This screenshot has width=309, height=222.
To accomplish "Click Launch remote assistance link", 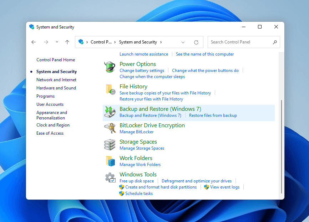I will coord(144,54).
